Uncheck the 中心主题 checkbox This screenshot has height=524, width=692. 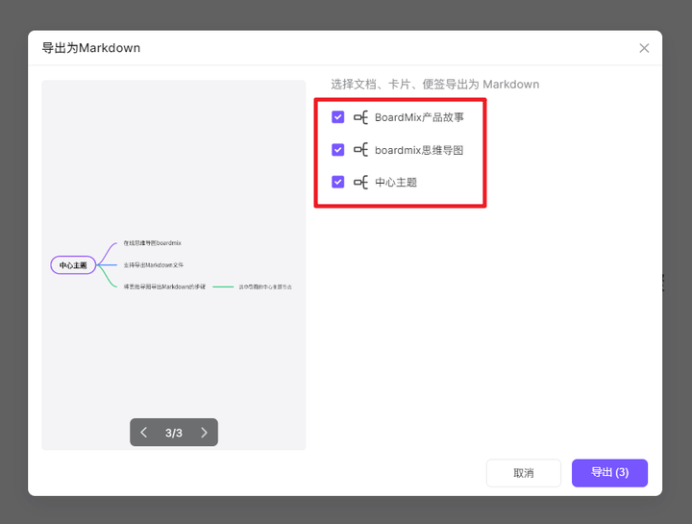pyautogui.click(x=337, y=182)
